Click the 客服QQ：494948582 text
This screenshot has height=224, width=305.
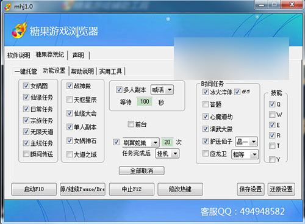click(242, 212)
